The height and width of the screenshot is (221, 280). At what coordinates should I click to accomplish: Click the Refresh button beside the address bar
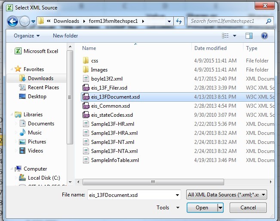(179, 21)
